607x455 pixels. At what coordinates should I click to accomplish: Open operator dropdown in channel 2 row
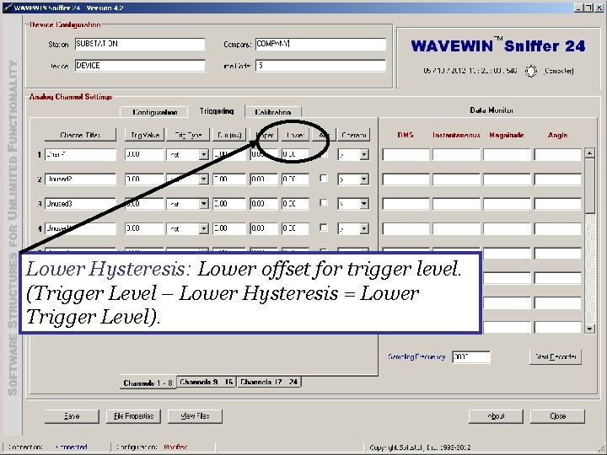(364, 179)
